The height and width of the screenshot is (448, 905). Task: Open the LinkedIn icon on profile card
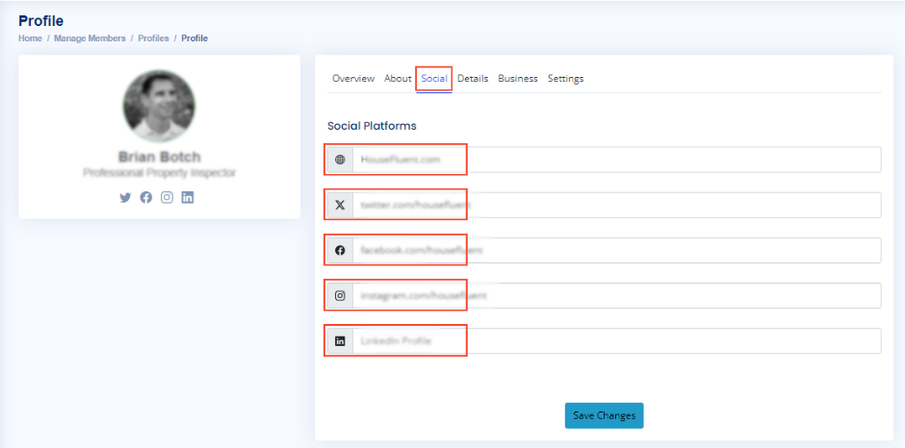[x=188, y=197]
